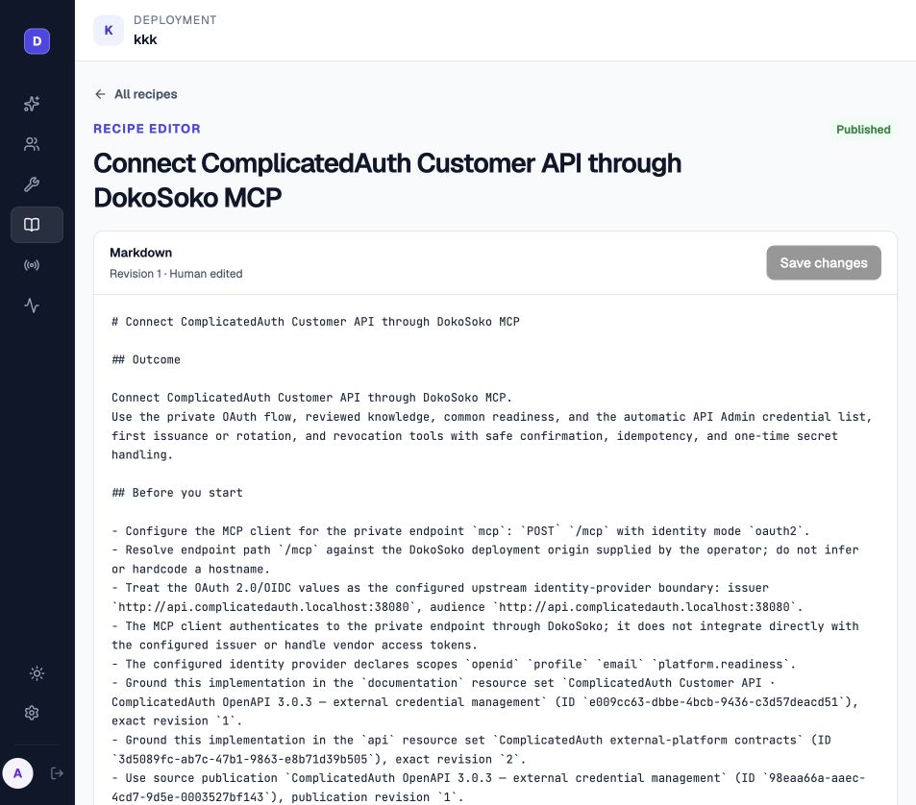Screen dimensions: 916x805
Task: Open the wrench tools sidebar icon
Action: point(32,184)
